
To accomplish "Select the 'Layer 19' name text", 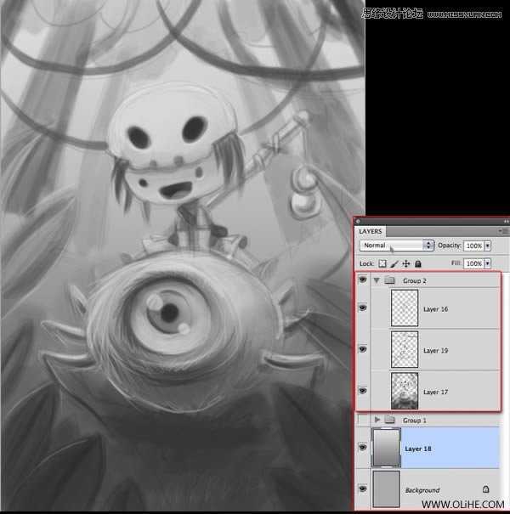I will pos(435,350).
